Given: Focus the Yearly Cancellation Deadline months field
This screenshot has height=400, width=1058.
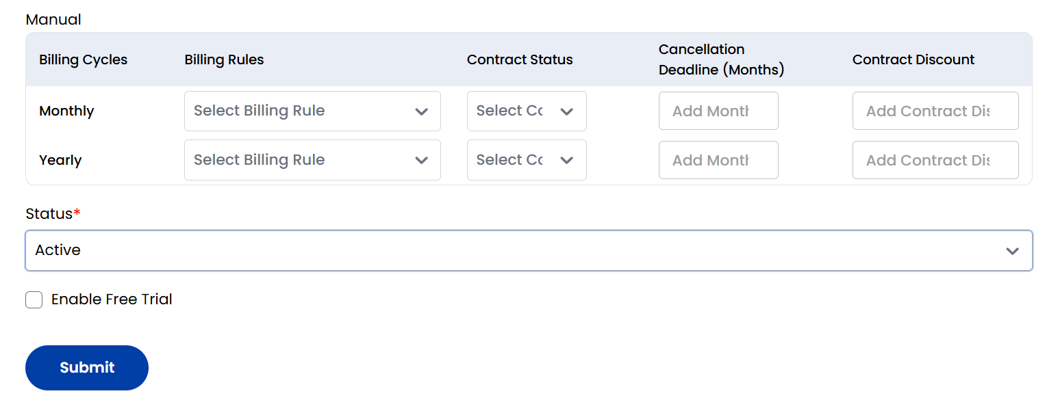Looking at the screenshot, I should [718, 160].
